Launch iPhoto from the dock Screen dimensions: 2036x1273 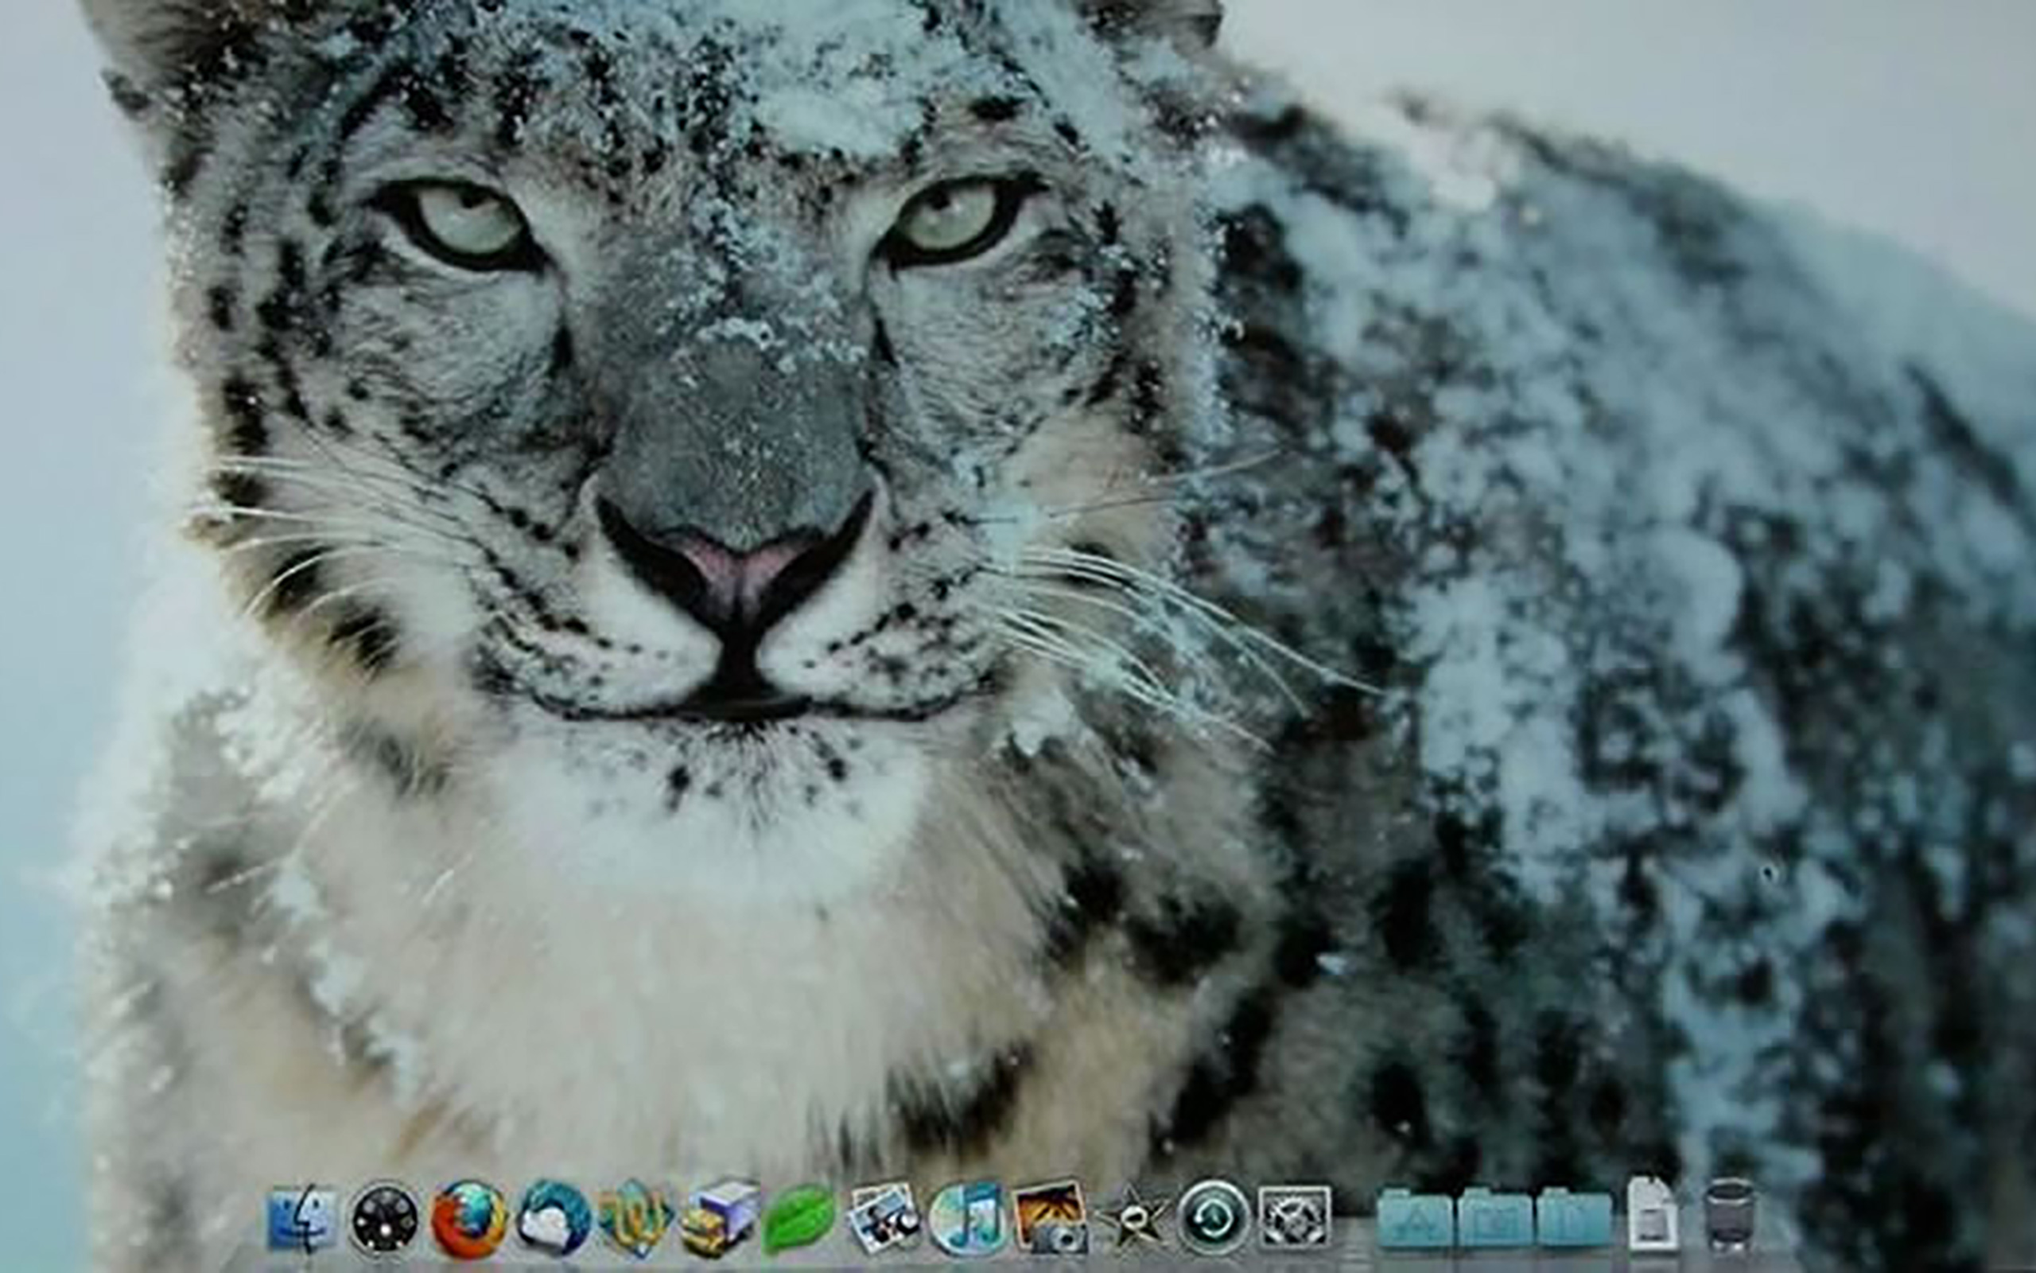pyautogui.click(x=1050, y=1217)
